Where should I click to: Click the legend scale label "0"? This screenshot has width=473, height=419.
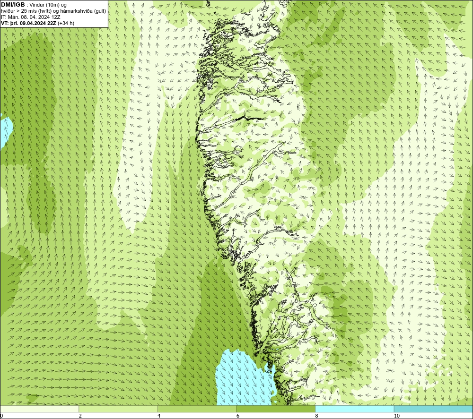(x=1, y=416)
